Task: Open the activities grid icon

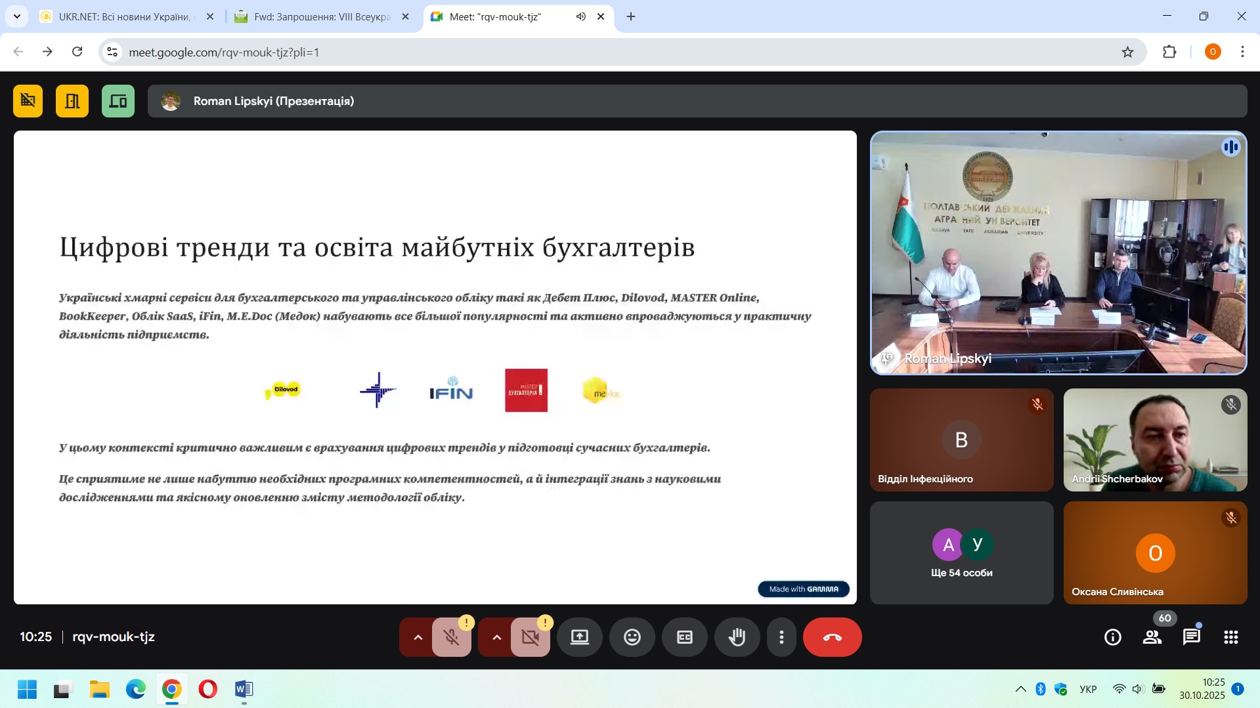Action: [1230, 637]
